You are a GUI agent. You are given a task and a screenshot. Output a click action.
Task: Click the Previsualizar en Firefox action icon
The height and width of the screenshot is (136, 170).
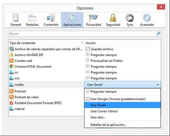pyautogui.click(x=88, y=61)
